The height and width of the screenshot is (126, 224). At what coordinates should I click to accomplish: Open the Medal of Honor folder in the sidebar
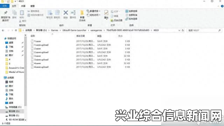coord(16,72)
